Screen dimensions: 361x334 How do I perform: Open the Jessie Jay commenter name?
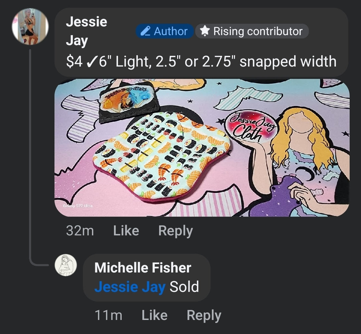coord(86,31)
